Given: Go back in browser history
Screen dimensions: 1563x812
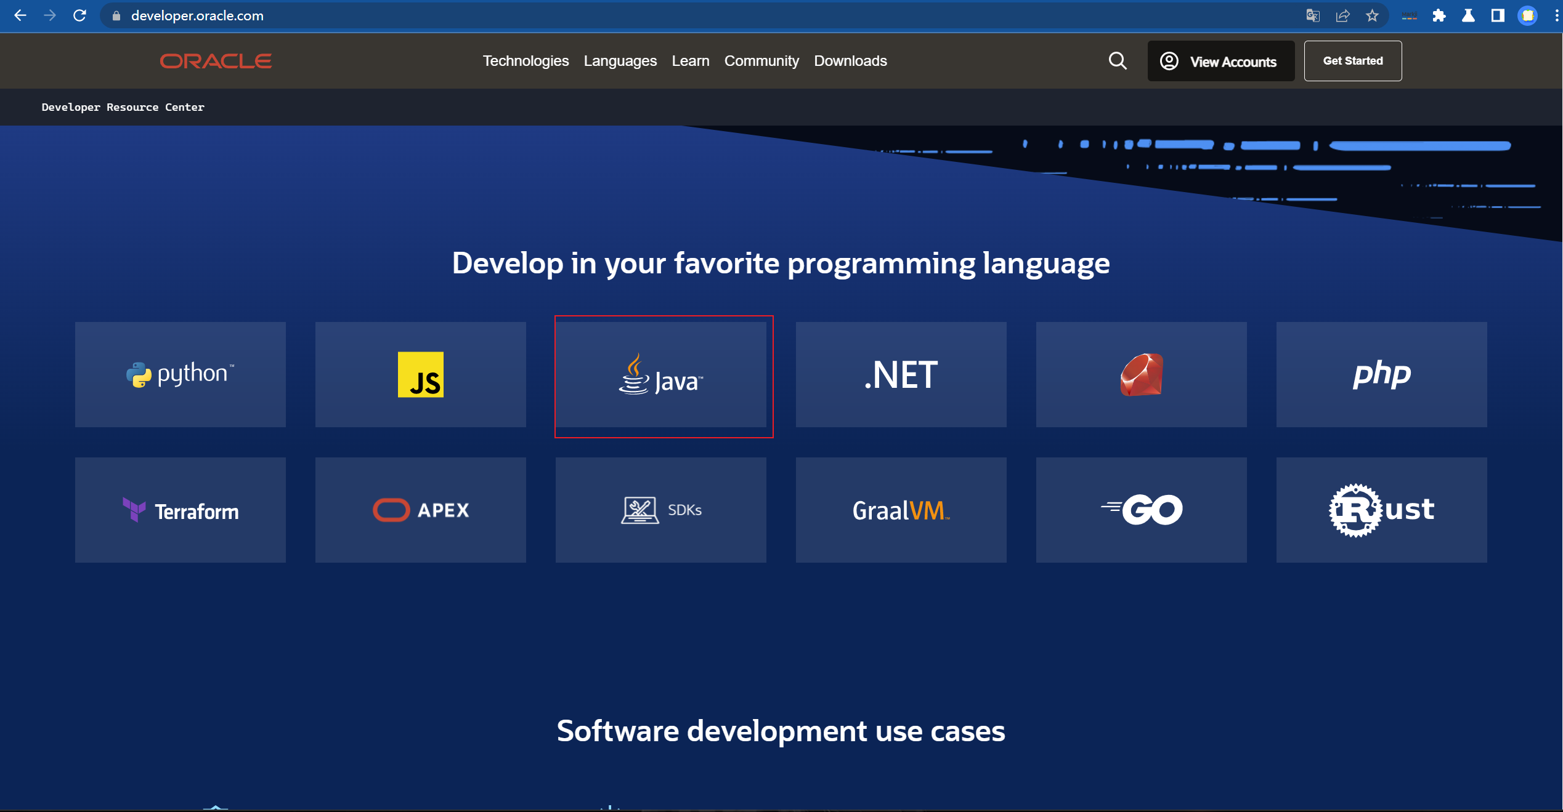Looking at the screenshot, I should [20, 15].
